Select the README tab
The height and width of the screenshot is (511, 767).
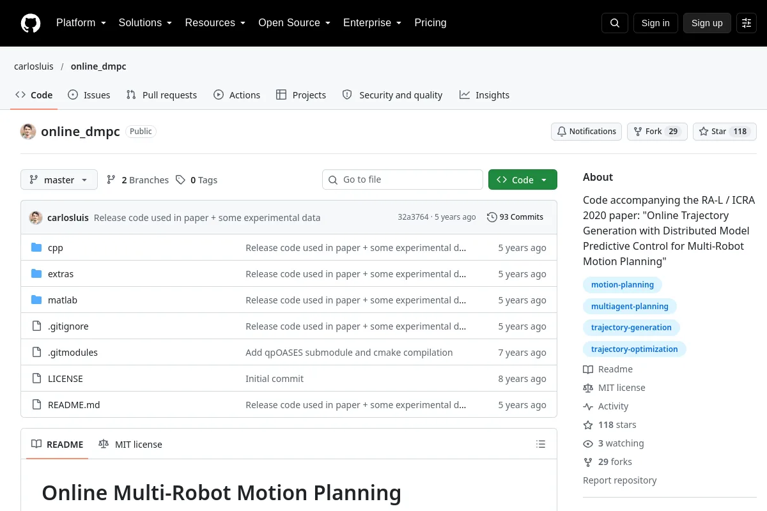(58, 445)
